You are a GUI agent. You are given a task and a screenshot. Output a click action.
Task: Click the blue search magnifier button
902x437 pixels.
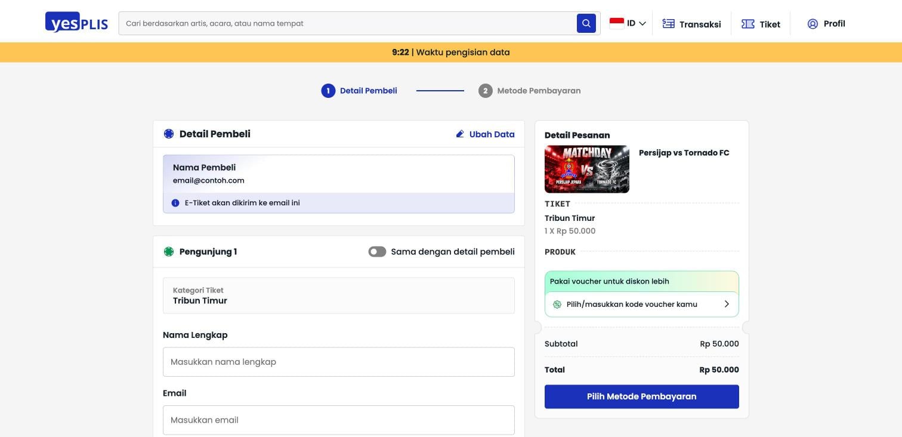586,23
